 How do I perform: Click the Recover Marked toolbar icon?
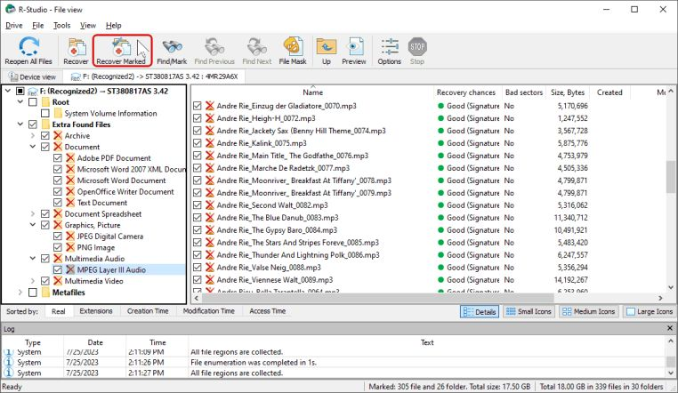coord(121,46)
